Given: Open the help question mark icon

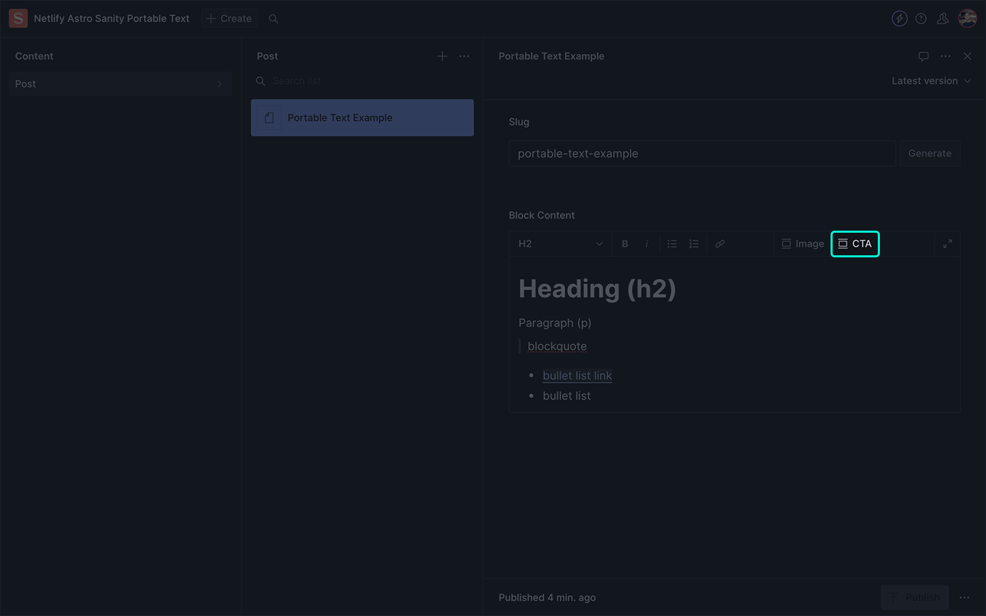Looking at the screenshot, I should point(921,18).
